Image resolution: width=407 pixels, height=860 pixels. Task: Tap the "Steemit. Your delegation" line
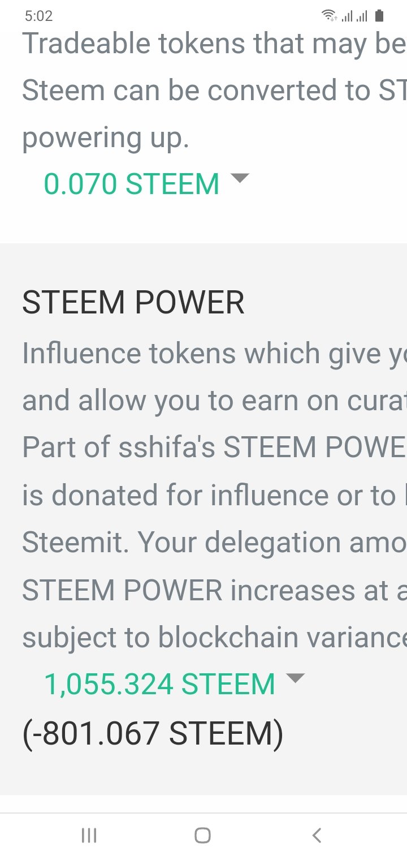214,543
